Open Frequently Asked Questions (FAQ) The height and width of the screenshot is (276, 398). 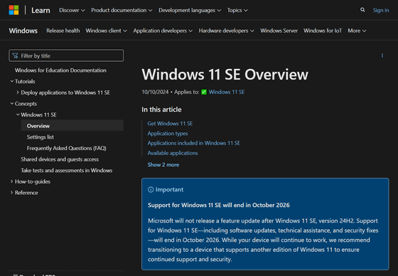pyautogui.click(x=67, y=148)
